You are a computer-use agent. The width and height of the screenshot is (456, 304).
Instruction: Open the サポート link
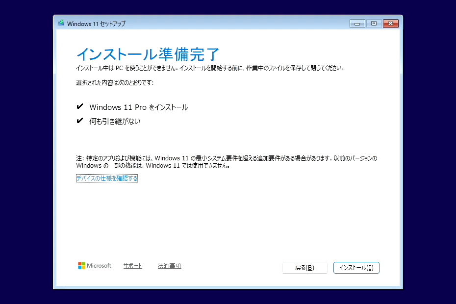(132, 265)
